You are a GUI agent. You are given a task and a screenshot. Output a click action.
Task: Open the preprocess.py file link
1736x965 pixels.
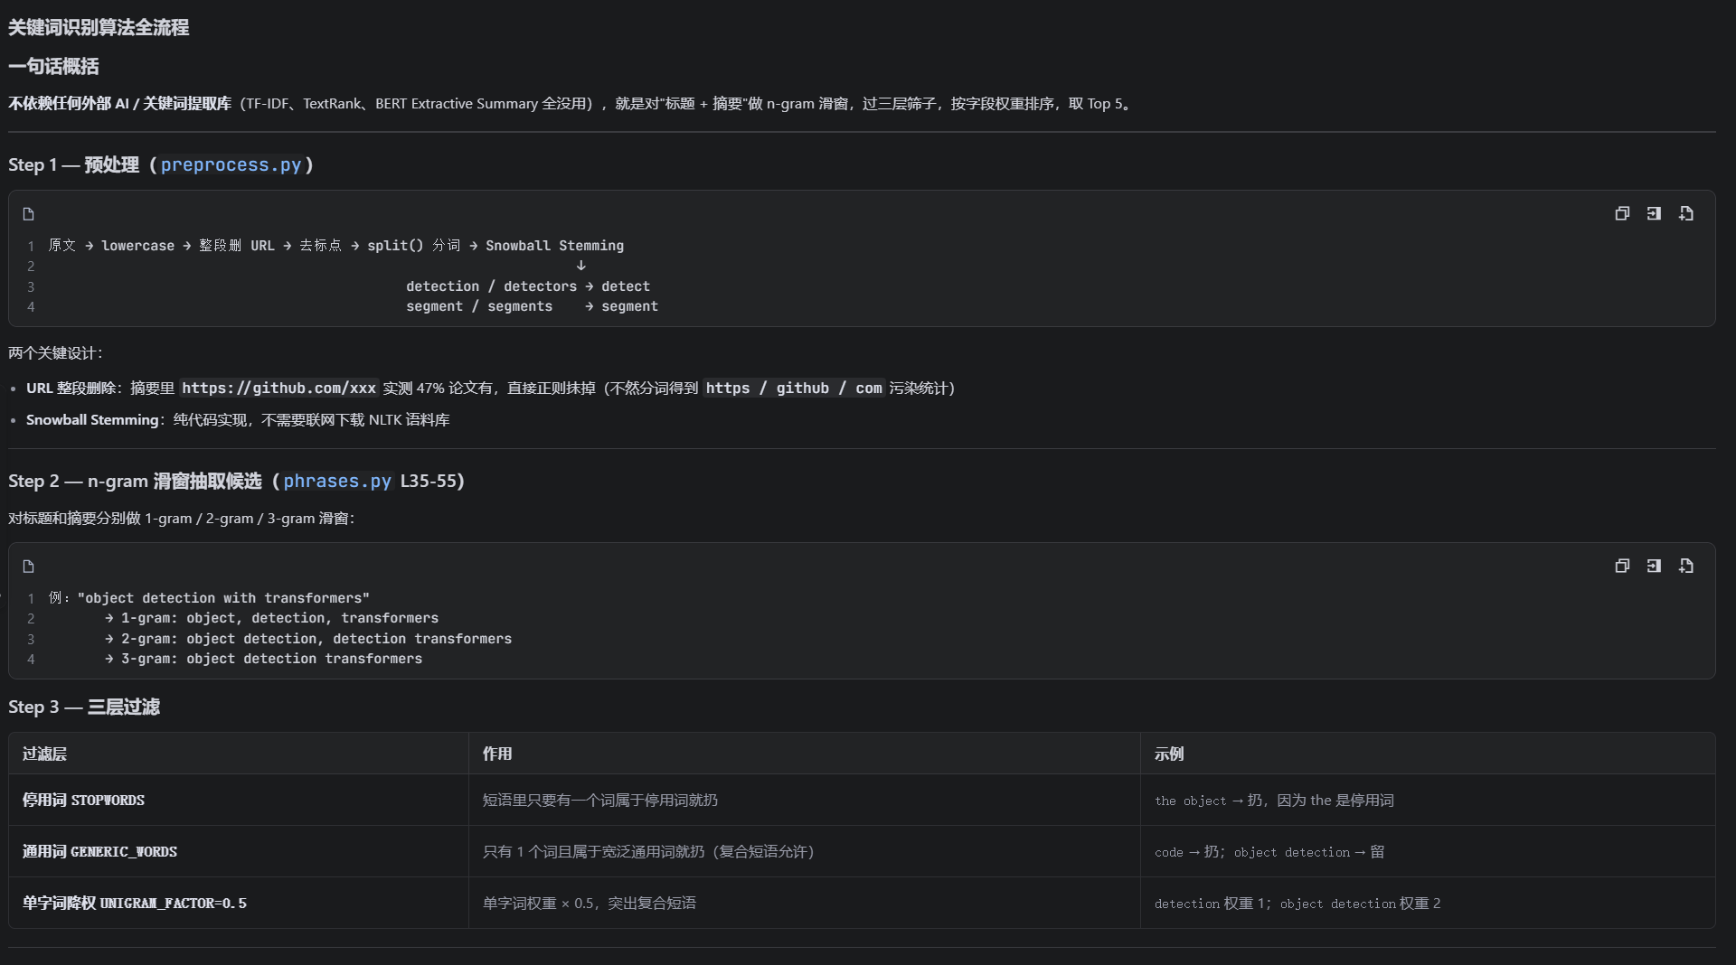click(x=231, y=164)
